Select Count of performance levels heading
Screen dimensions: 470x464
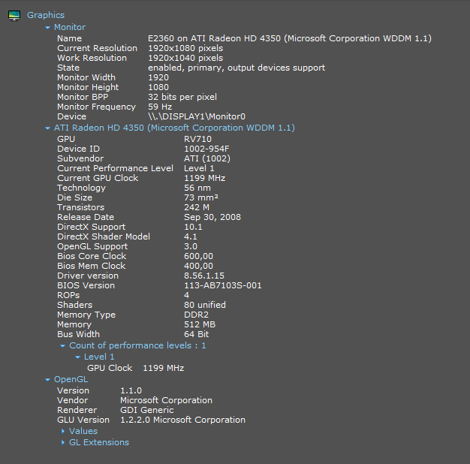137,345
